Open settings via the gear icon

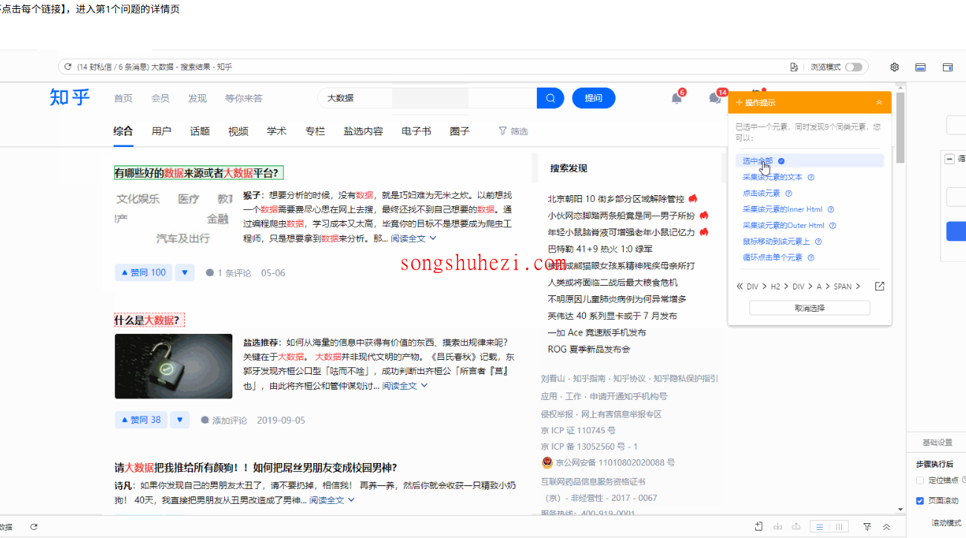click(x=895, y=67)
